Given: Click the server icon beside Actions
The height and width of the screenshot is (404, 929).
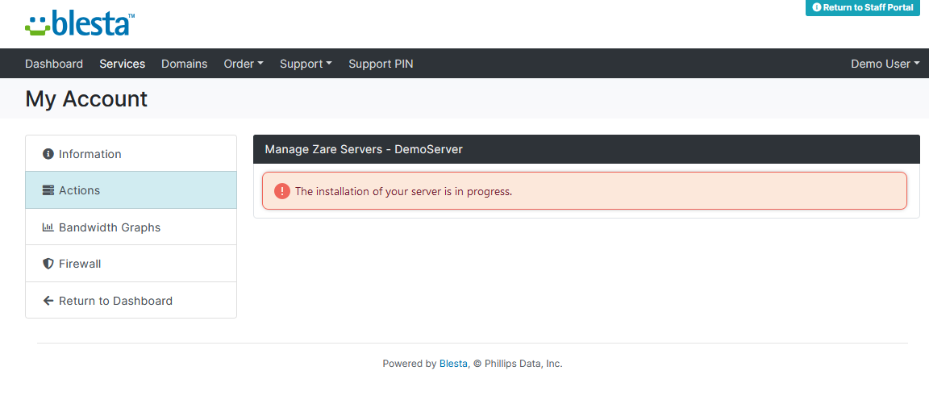Looking at the screenshot, I should click(48, 190).
